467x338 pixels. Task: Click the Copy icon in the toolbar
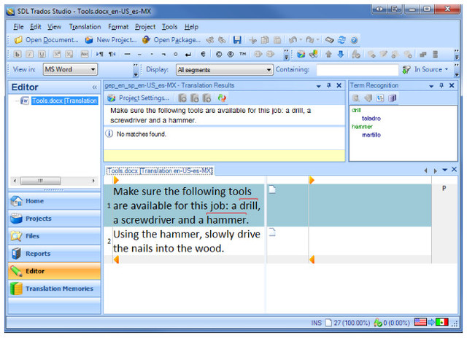click(x=265, y=40)
